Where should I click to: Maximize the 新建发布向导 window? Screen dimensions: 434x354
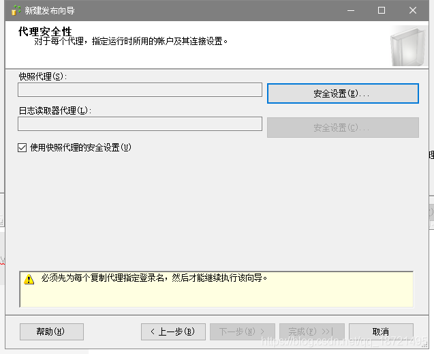coord(382,10)
